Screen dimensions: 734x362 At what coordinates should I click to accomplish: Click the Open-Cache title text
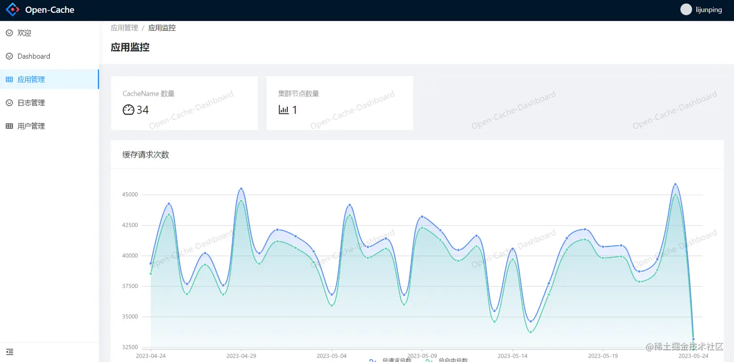click(50, 10)
